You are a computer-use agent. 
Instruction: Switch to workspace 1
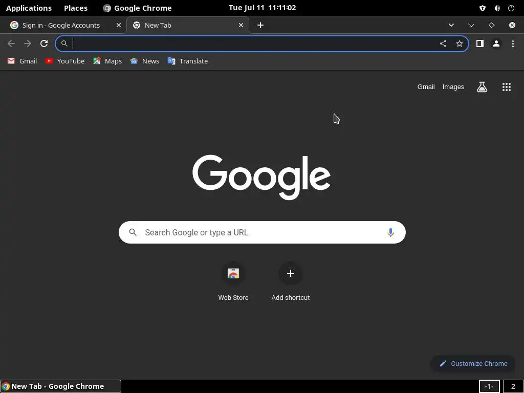click(489, 386)
